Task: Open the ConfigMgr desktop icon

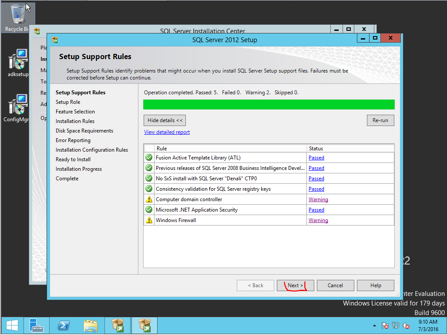Action: point(17,108)
